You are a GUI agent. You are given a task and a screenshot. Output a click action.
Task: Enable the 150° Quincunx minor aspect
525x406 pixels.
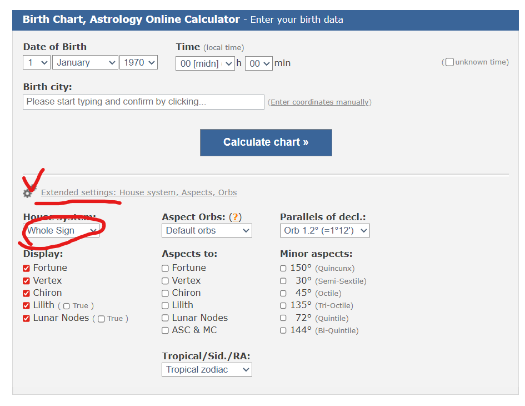click(283, 268)
